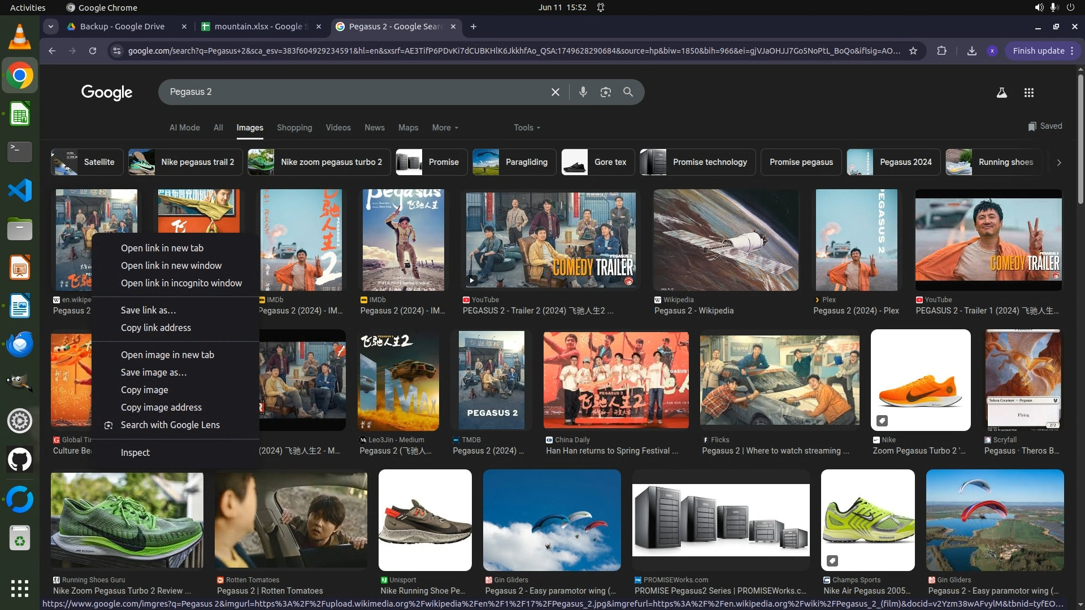Viewport: 1085px width, 610px height.
Task: Click the voice search microphone icon
Action: tap(583, 92)
